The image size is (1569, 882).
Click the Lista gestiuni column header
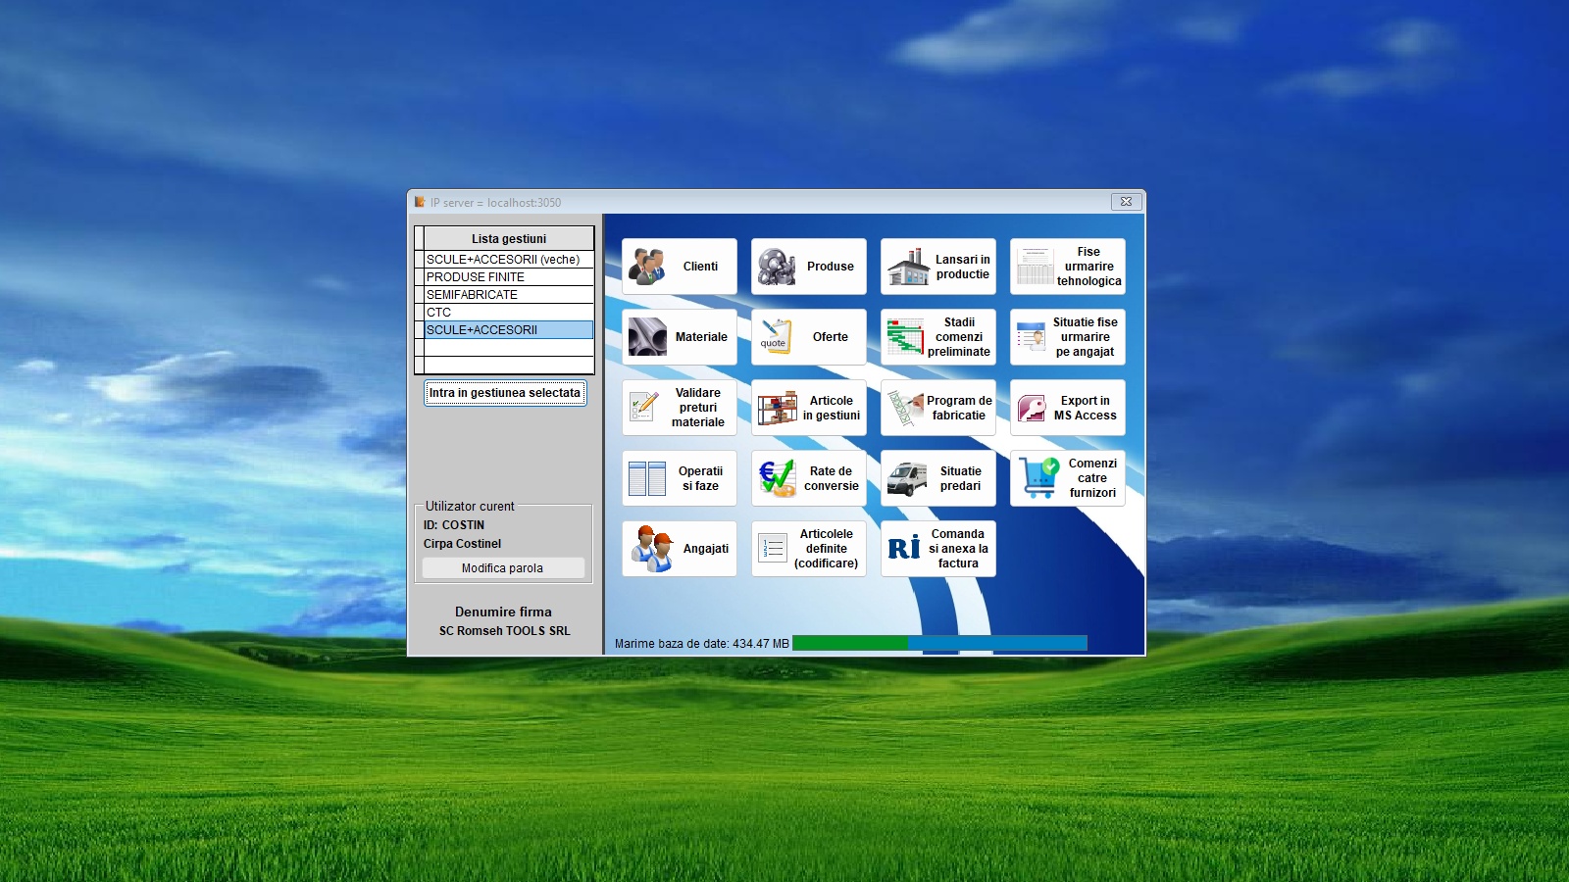click(509, 238)
